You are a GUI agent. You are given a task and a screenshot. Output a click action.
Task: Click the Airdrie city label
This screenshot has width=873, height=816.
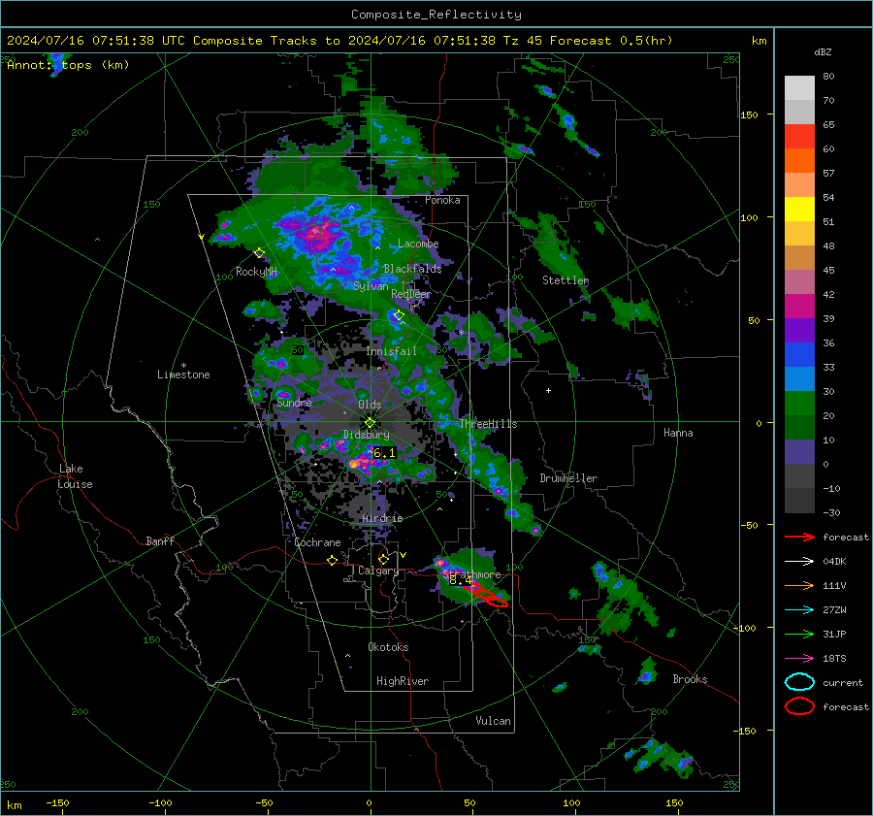[x=382, y=518]
